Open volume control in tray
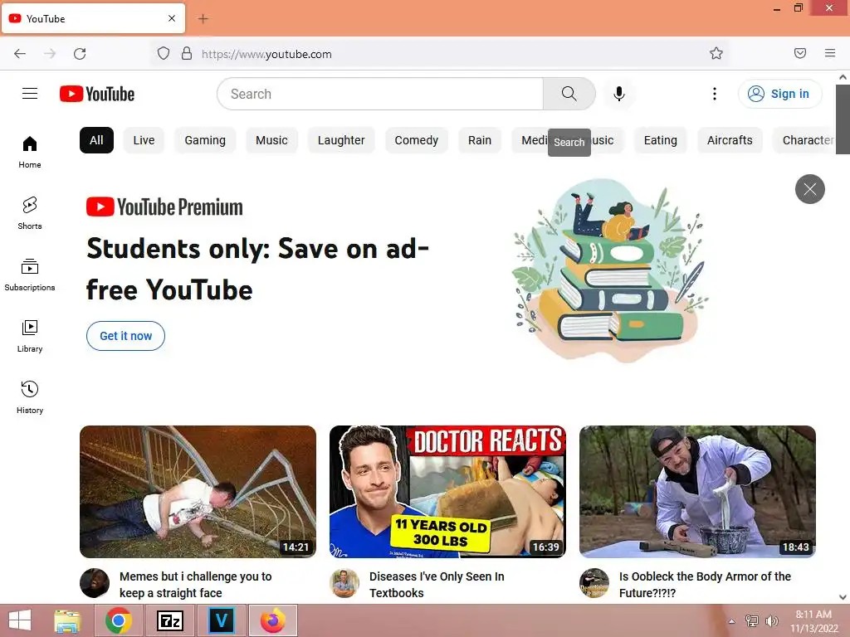Screen dimensions: 850x637 pyautogui.click(x=772, y=621)
